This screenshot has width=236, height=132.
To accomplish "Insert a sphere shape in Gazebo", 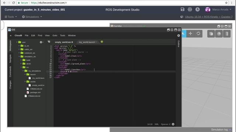I will pos(219,34).
